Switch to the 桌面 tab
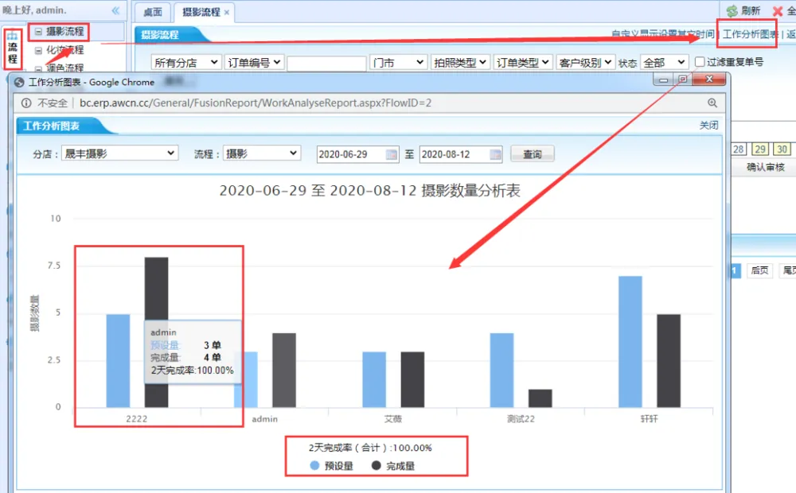This screenshot has width=796, height=493. (152, 12)
